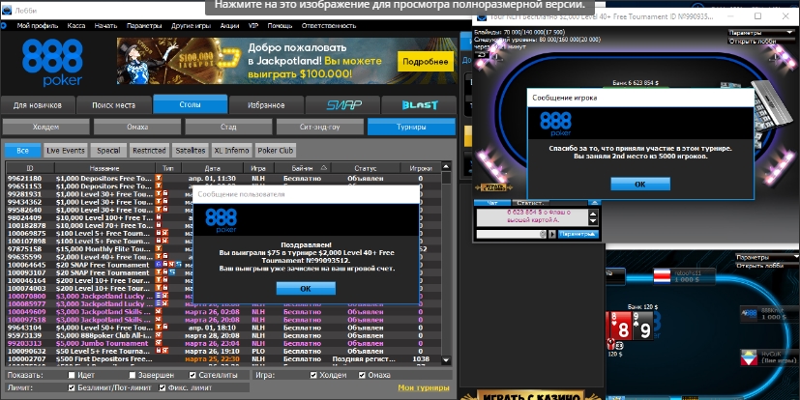The image size is (800, 400).
Task: Click the type icon in row 99203313
Action: click(159, 343)
